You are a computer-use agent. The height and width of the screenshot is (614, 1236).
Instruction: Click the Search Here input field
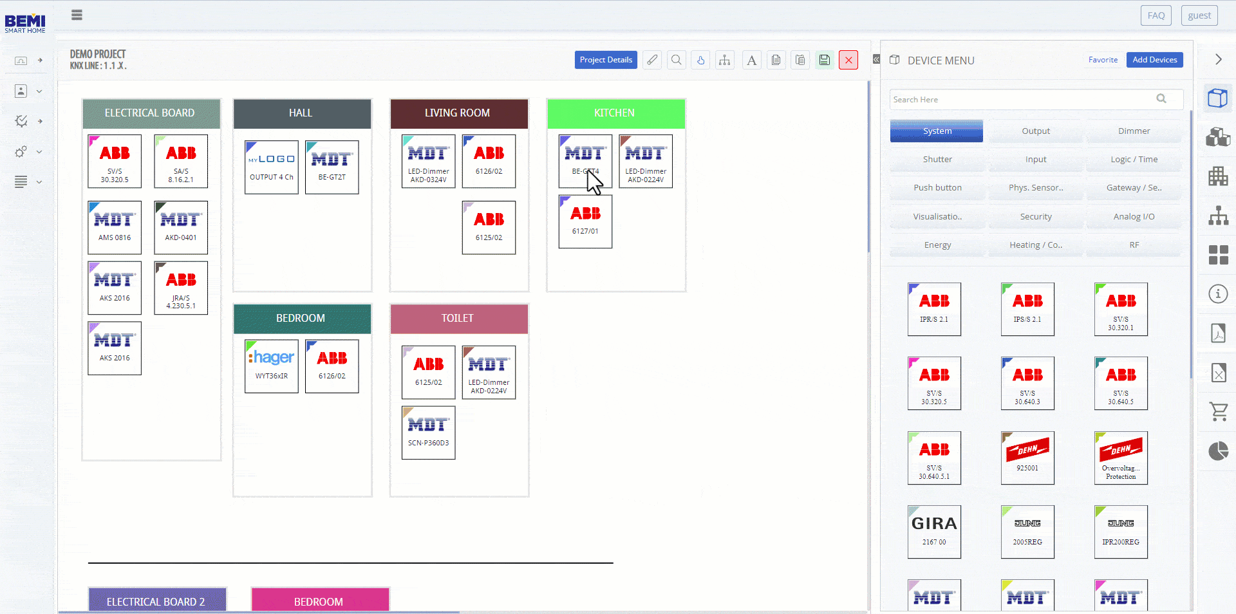1022,99
